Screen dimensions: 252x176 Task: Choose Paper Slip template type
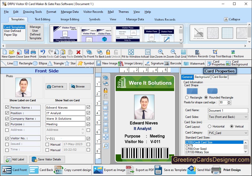[11, 35]
